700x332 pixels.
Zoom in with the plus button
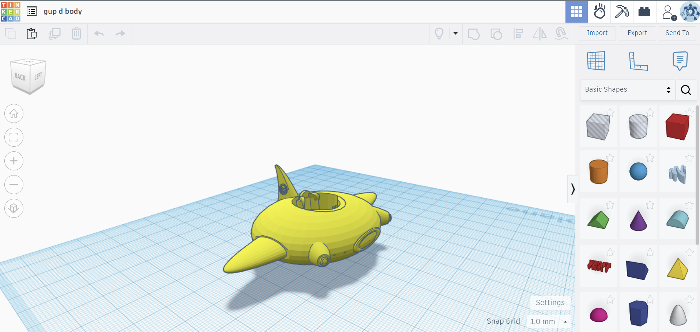click(x=14, y=161)
